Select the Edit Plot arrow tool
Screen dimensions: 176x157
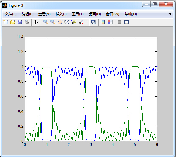click(37, 22)
